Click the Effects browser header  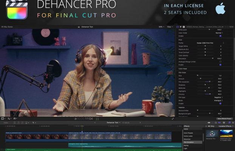(x=187, y=126)
